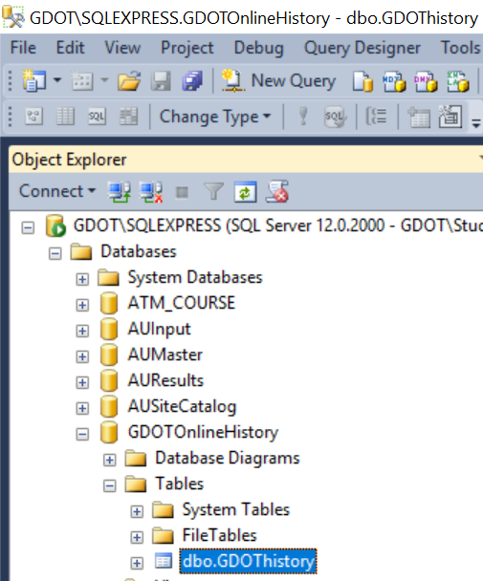Show the Results Pane icon
The width and height of the screenshot is (483, 581).
point(128,117)
